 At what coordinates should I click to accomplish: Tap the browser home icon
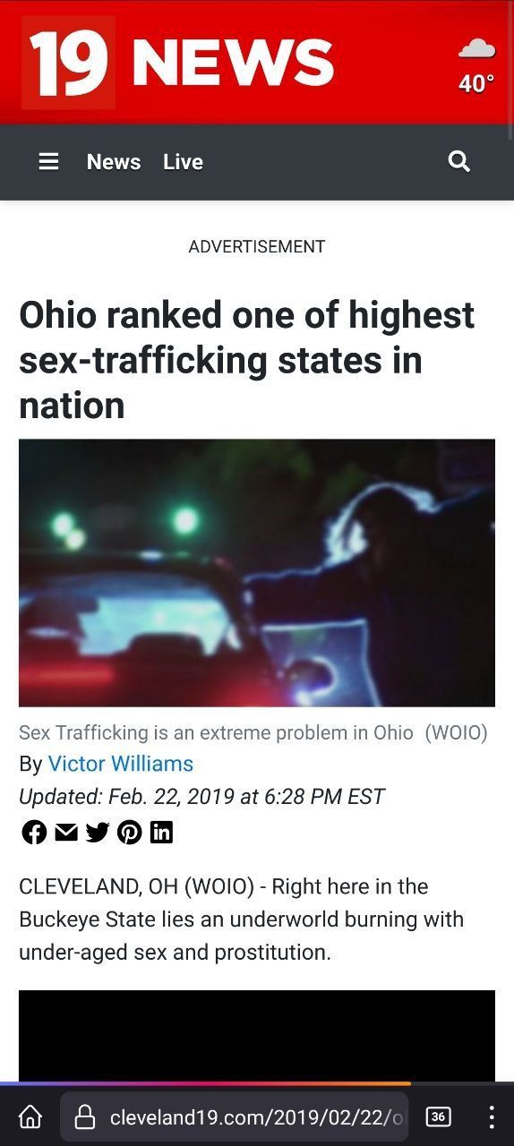tap(30, 1116)
